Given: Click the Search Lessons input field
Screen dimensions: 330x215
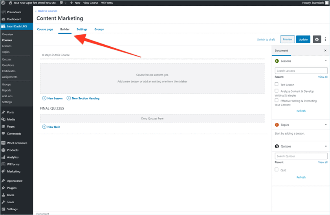Looking at the screenshot, I should click(x=301, y=71).
